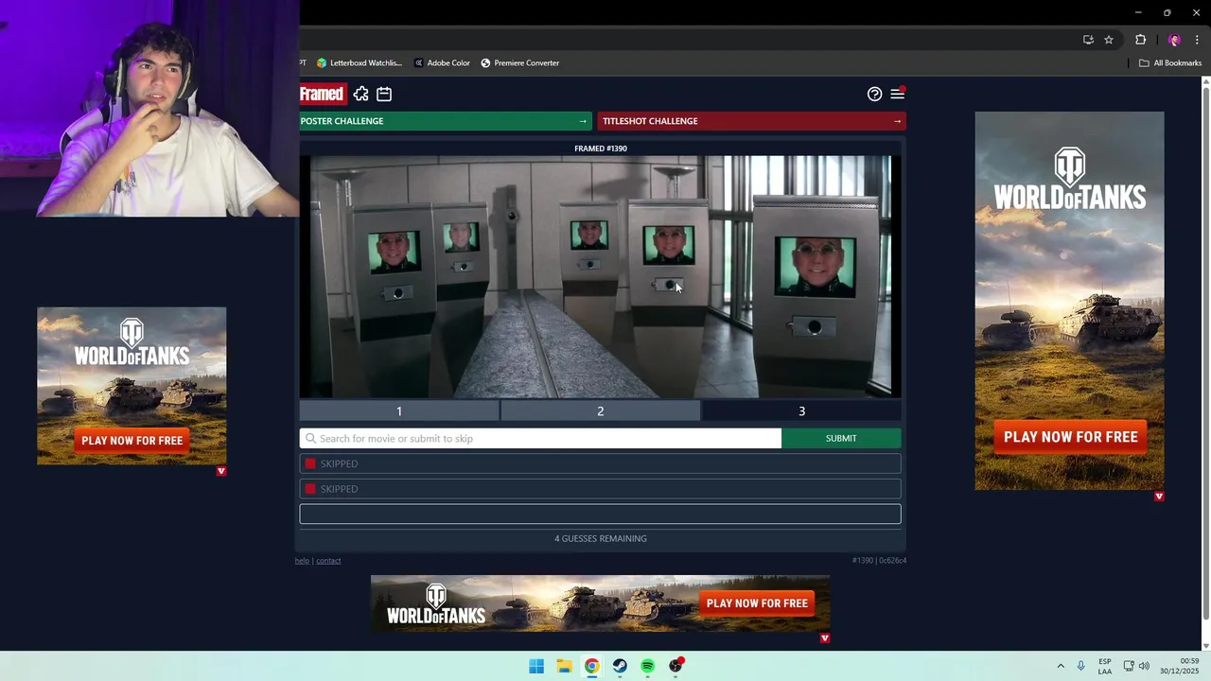Open Adobe Color bookmark

[442, 63]
